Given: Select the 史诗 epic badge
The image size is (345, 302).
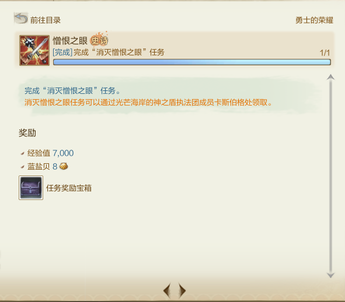Looking at the screenshot, I should point(99,40).
